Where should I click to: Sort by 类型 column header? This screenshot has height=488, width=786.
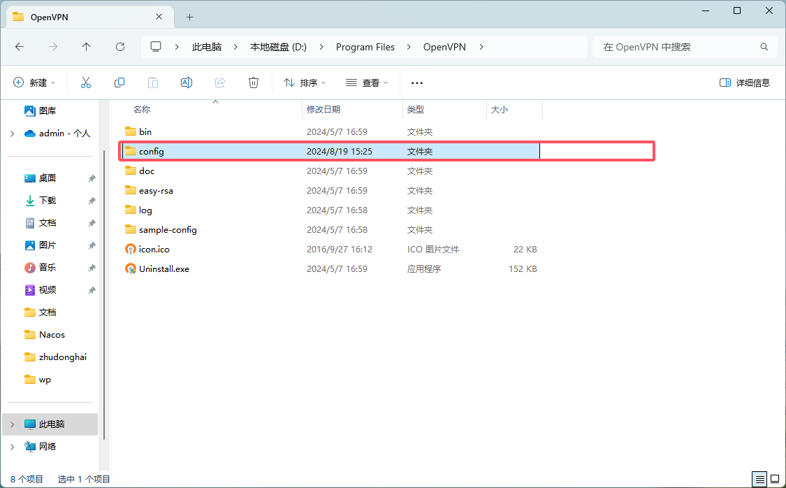(416, 109)
